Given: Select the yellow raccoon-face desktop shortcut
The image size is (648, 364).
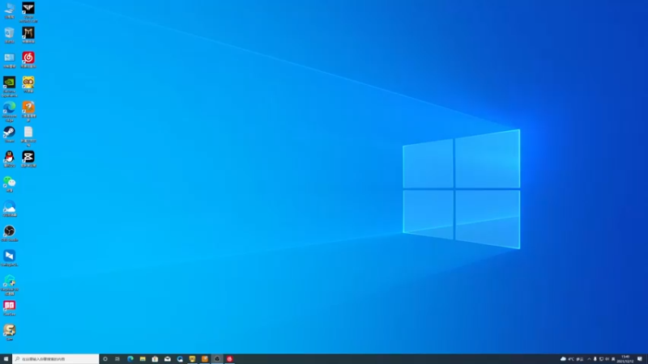Looking at the screenshot, I should click(x=28, y=84).
